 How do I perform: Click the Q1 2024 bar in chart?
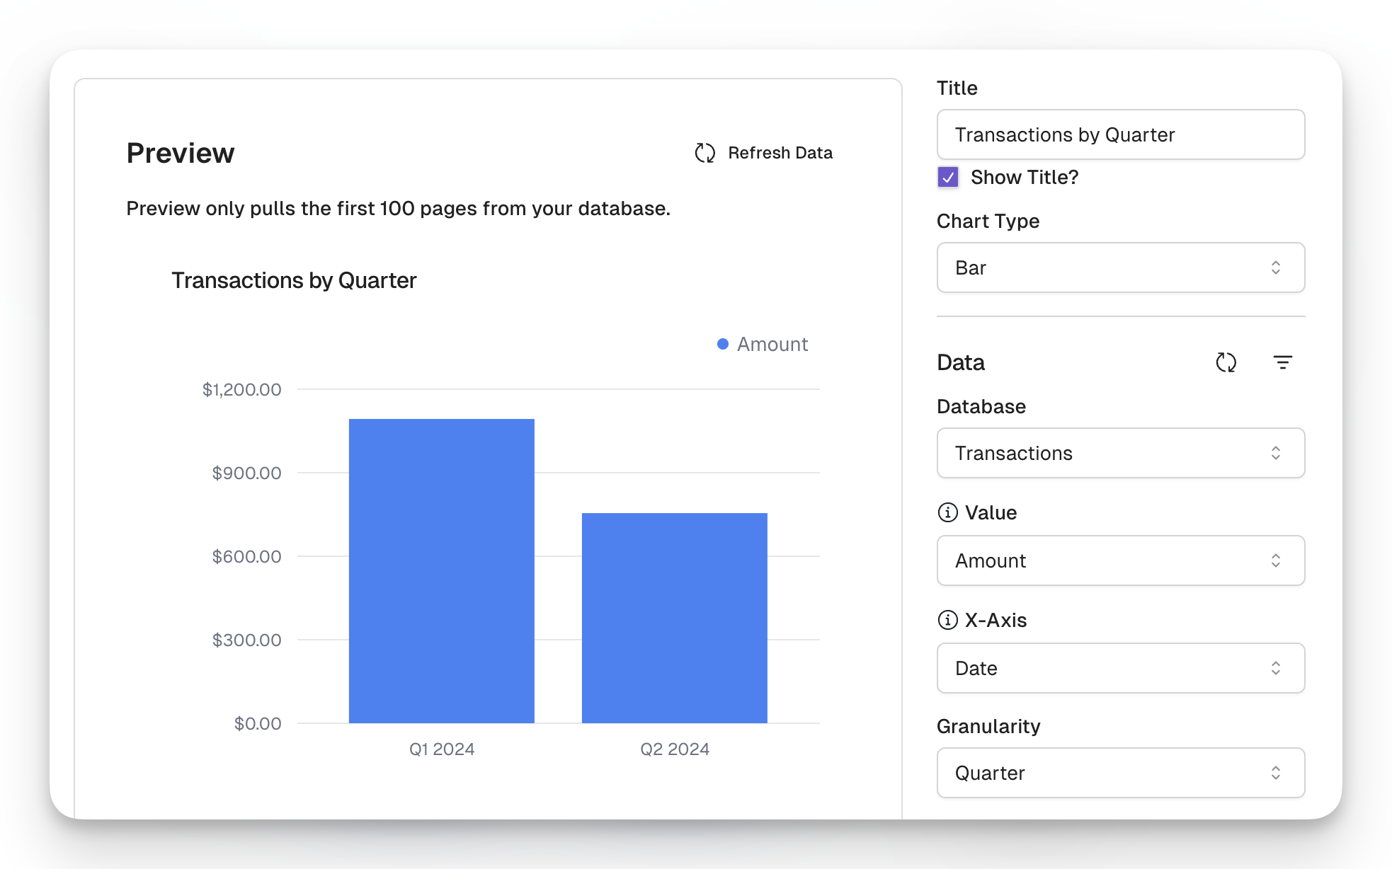(x=441, y=570)
